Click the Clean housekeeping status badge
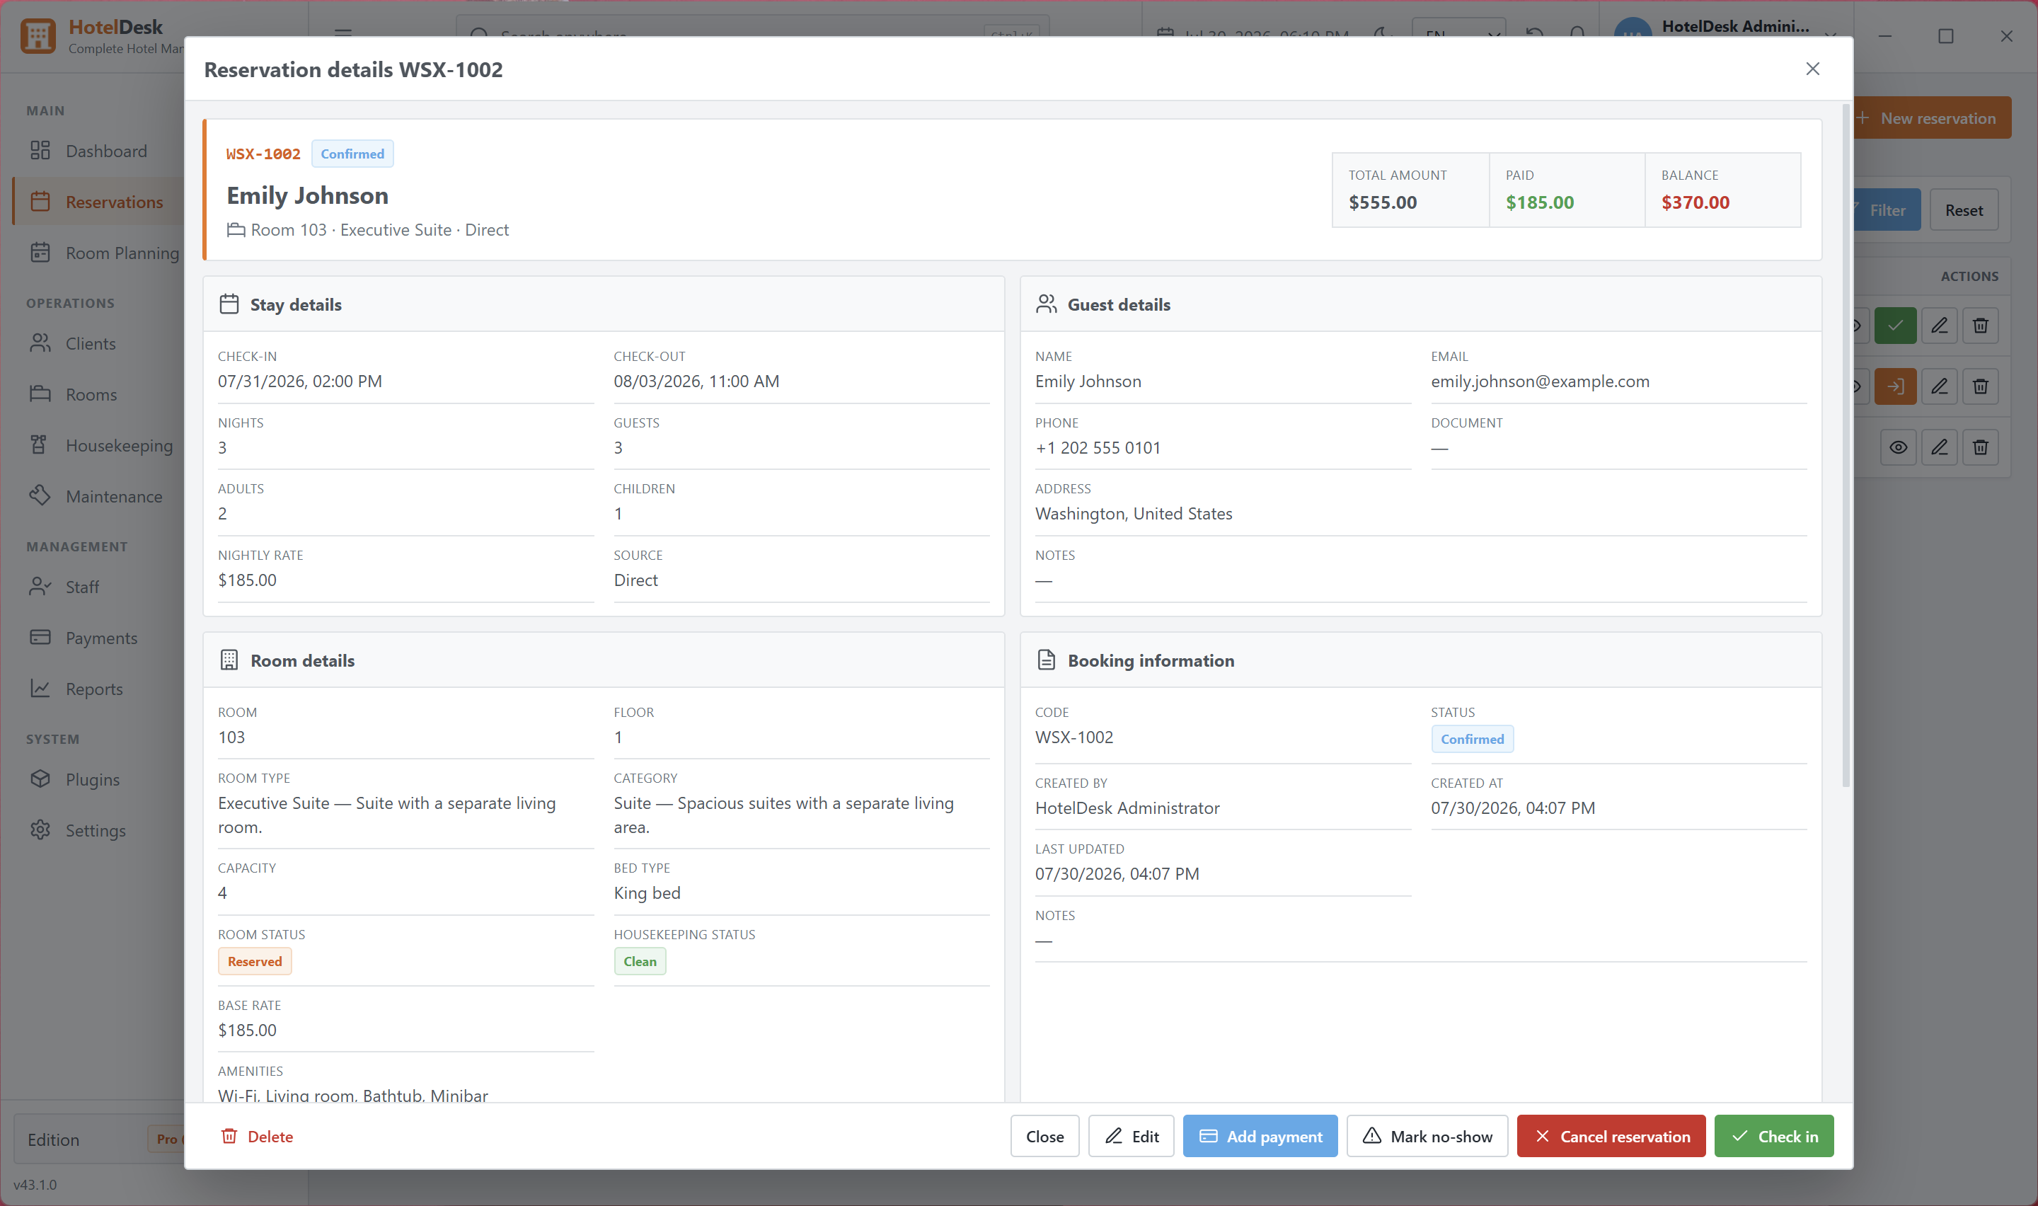The image size is (2038, 1206). coord(639,961)
